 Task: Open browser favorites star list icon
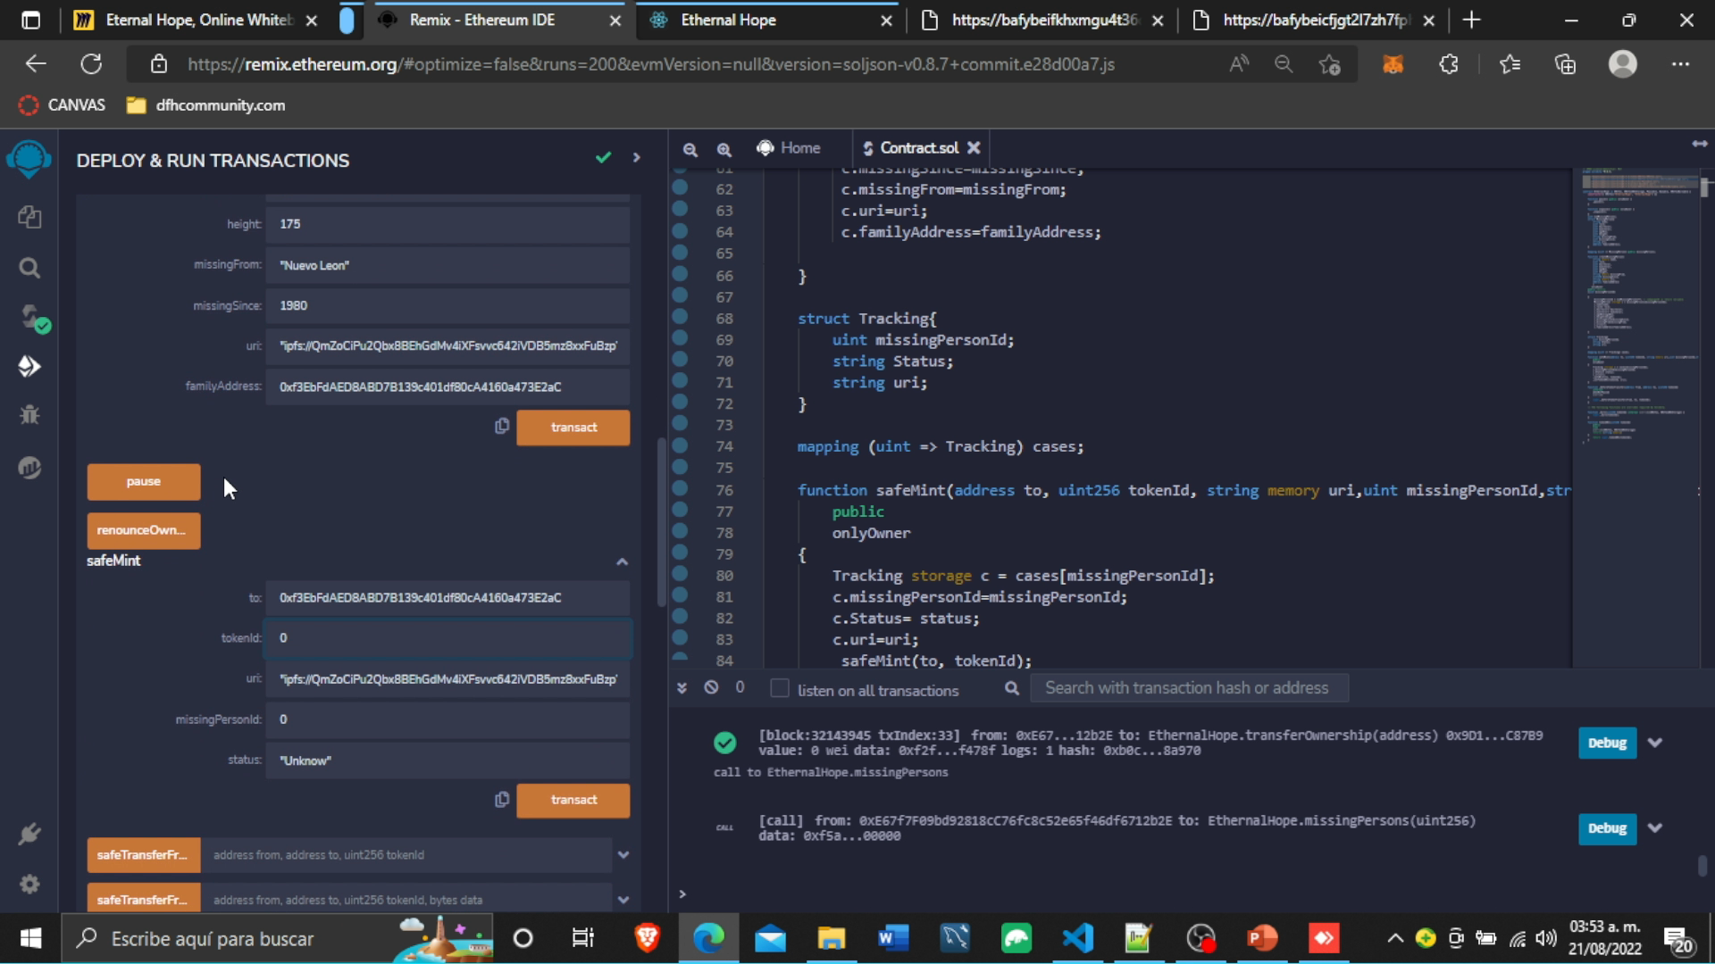(x=1510, y=64)
